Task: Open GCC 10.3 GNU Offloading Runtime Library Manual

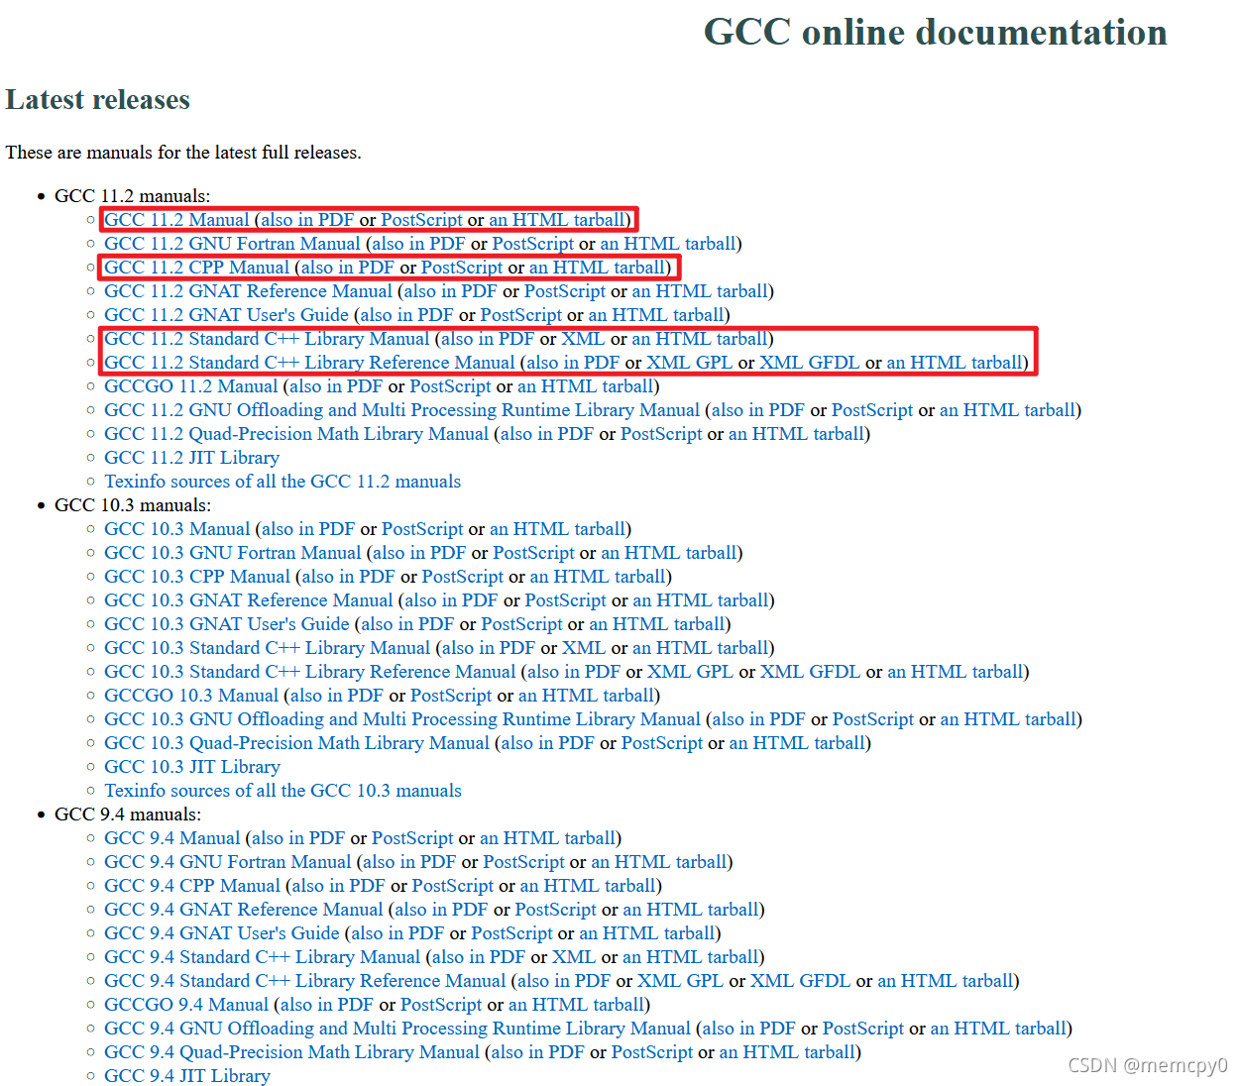Action: click(402, 719)
